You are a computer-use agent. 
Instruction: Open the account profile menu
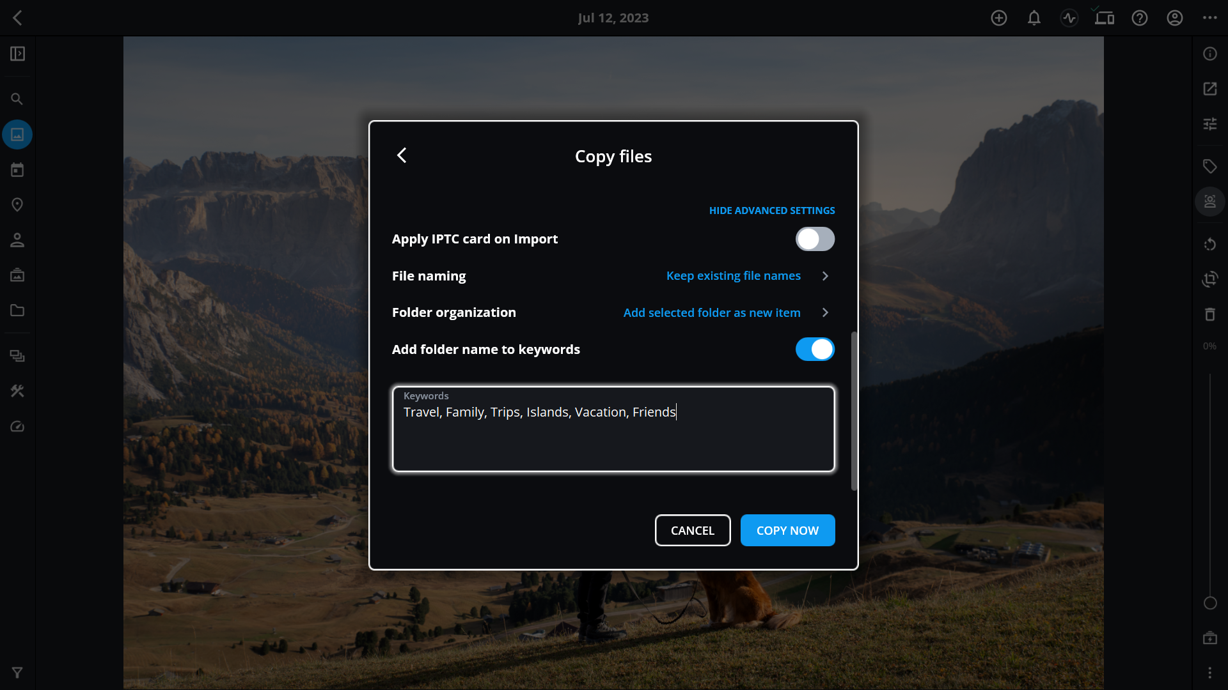click(1175, 18)
